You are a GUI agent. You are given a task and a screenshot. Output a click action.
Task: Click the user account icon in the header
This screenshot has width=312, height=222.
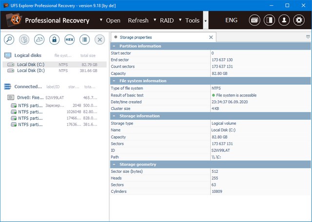point(284,20)
